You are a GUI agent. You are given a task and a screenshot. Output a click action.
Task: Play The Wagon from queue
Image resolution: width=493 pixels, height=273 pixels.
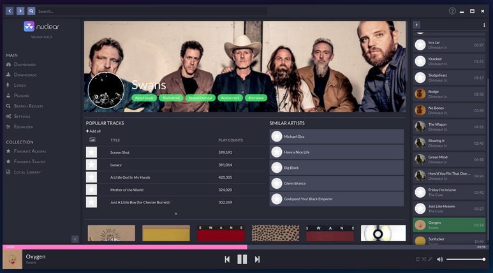click(449, 127)
